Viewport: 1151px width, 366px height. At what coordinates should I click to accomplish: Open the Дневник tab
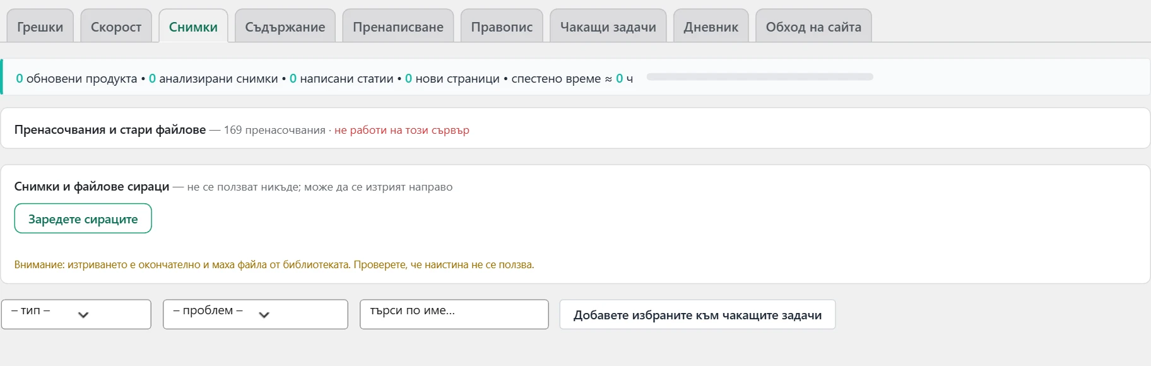click(711, 26)
